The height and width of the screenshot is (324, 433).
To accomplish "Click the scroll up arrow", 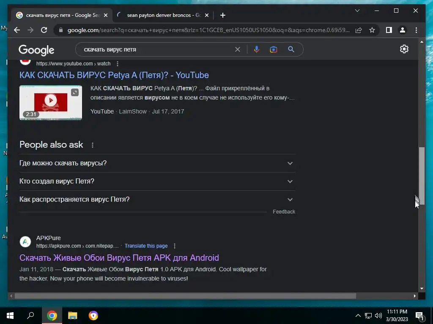I will click(x=422, y=42).
